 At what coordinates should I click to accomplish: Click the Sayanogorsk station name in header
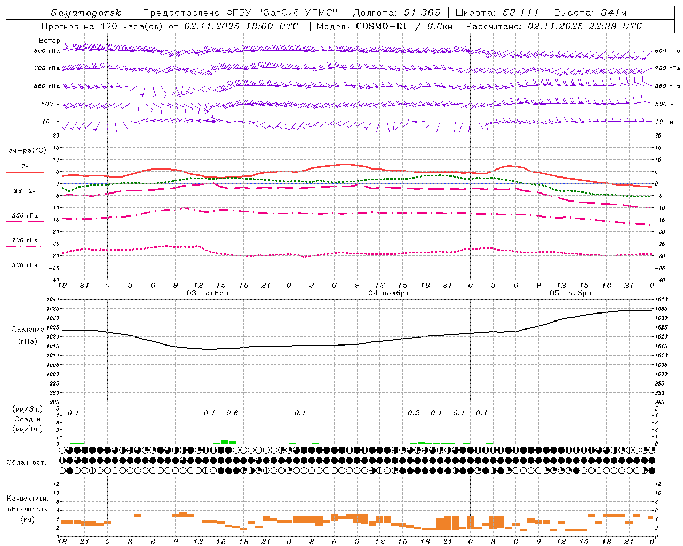[x=86, y=13]
